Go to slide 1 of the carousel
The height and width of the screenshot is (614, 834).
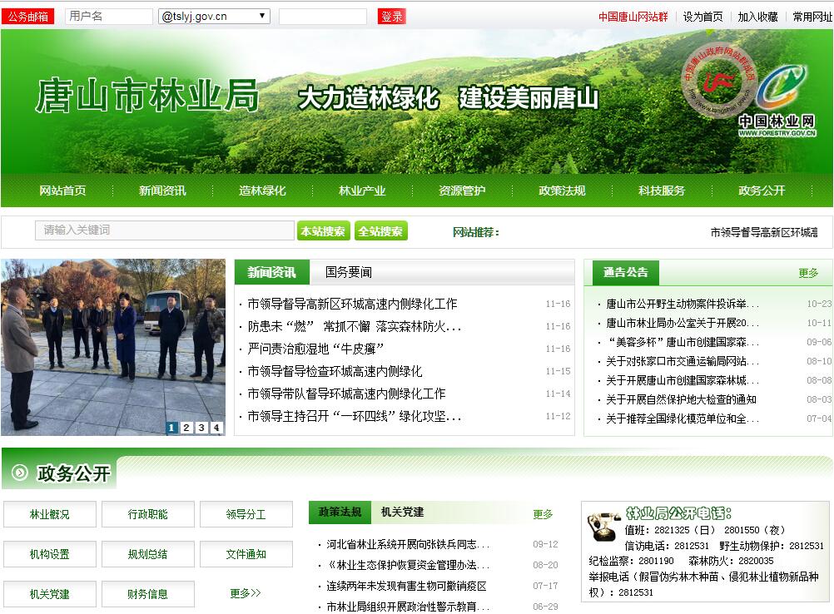171,428
